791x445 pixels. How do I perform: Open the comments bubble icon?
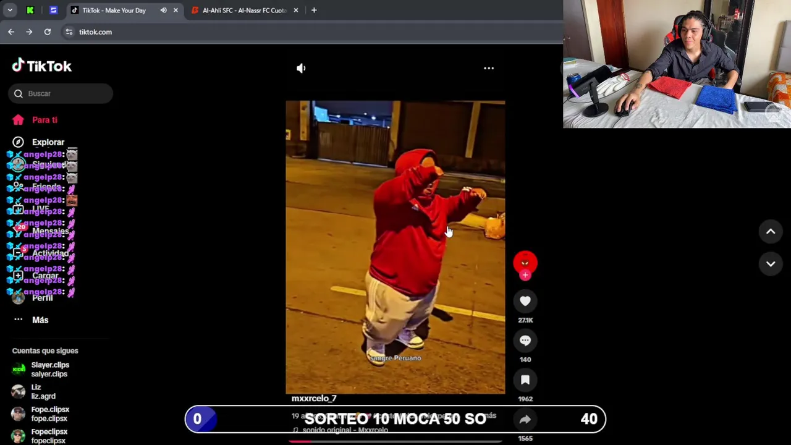click(525, 341)
